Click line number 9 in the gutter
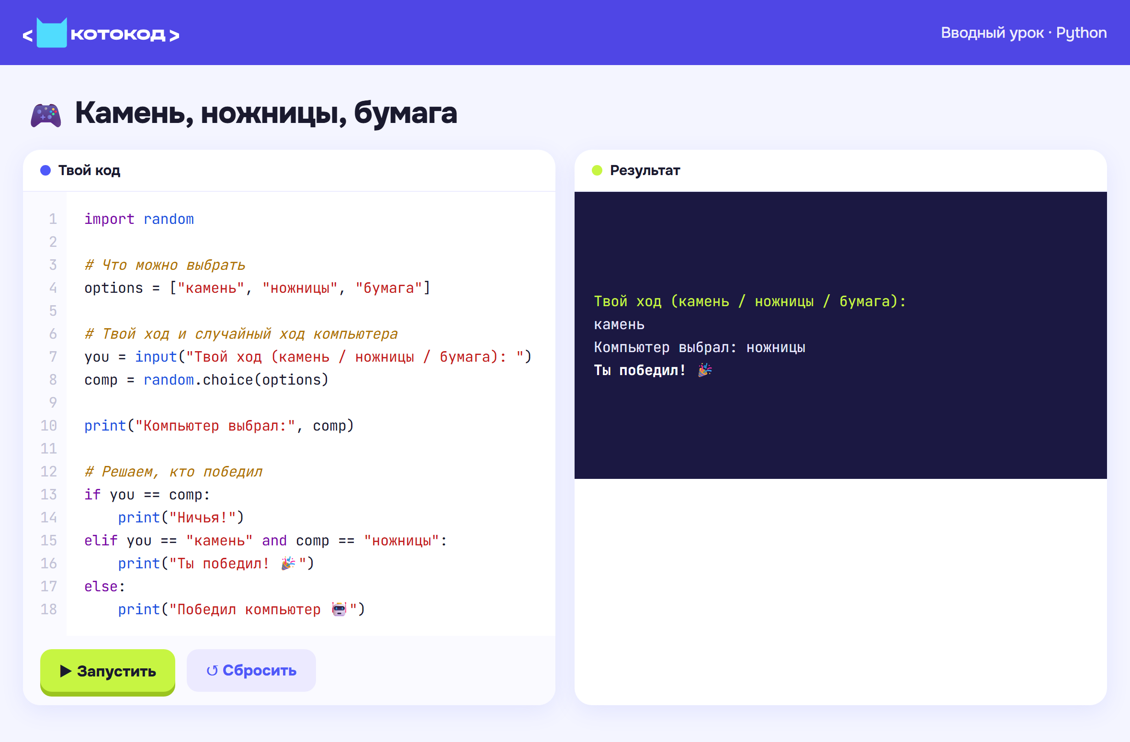The image size is (1130, 742). [x=53, y=402]
